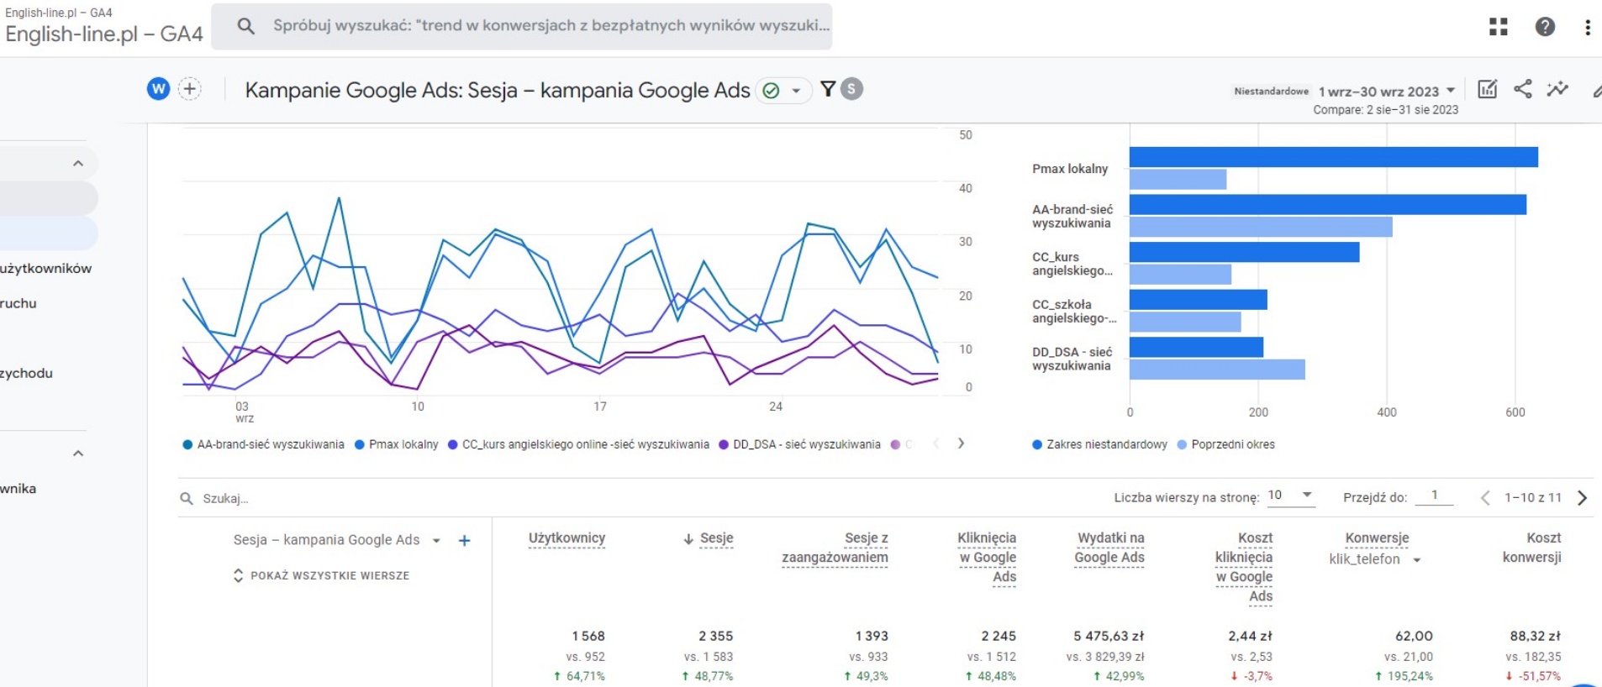Screen dimensions: 1602x687
Task: Sort table by Użytkownicy column
Action: [566, 538]
